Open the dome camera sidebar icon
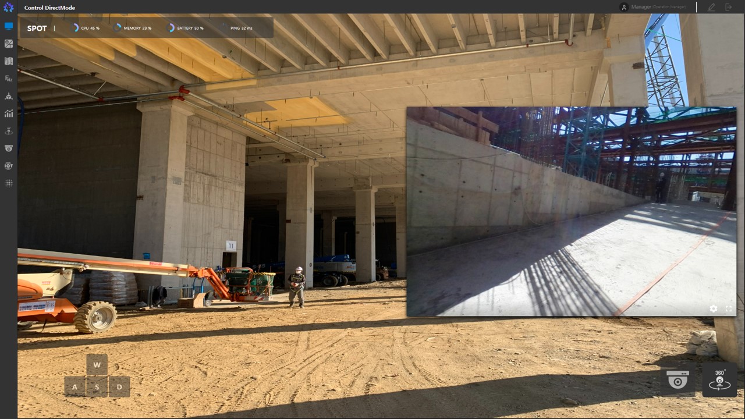 click(8, 148)
